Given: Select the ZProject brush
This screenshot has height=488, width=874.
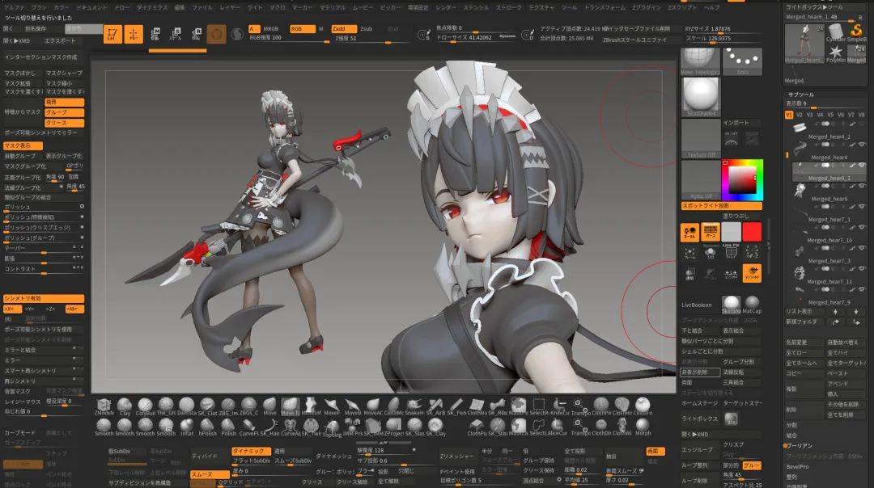Looking at the screenshot, I should coord(394,427).
